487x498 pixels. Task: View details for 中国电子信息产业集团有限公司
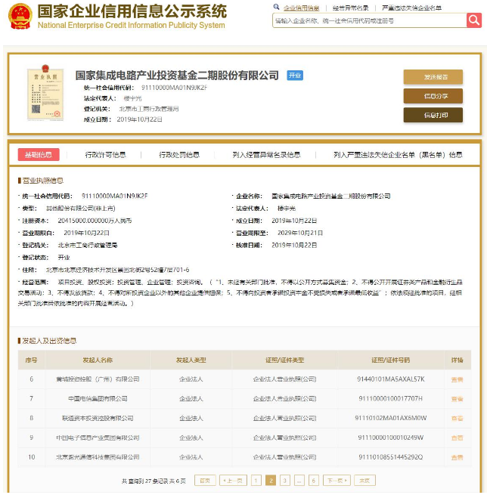[457, 438]
